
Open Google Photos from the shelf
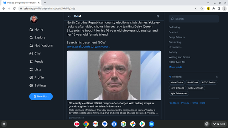click(x=133, y=124)
